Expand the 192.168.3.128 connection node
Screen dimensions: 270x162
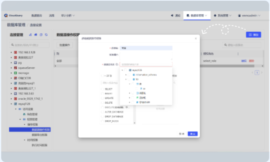11,52
